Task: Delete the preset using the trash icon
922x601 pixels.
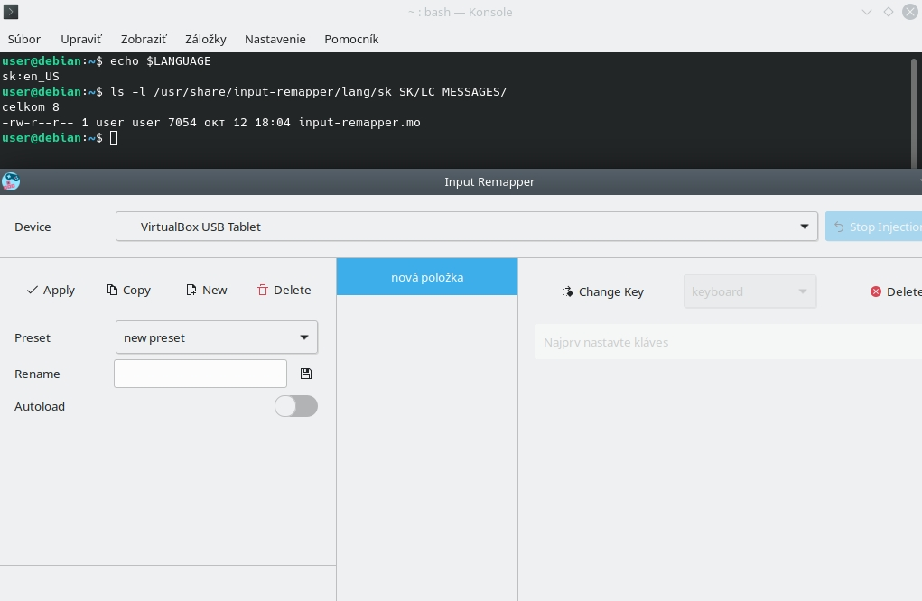Action: click(261, 290)
